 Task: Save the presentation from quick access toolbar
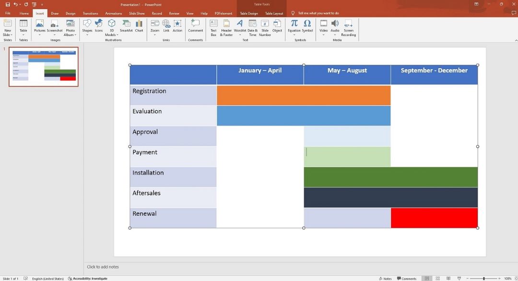point(8,5)
